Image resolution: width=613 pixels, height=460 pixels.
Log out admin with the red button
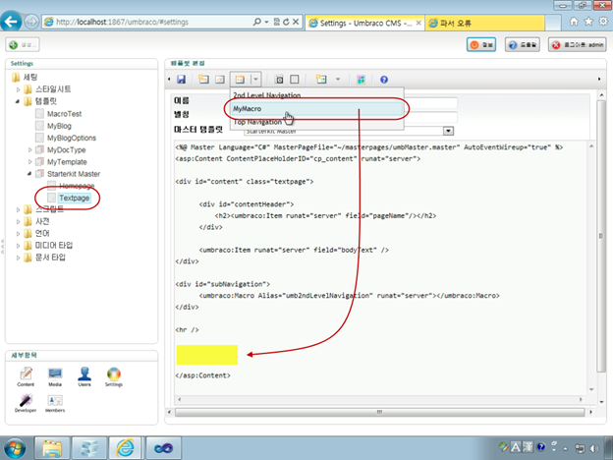[x=578, y=45]
